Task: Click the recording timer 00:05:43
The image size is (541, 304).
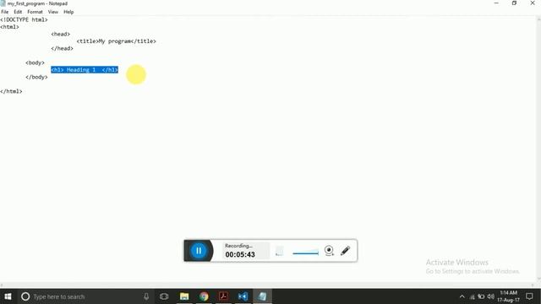Action: pyautogui.click(x=240, y=254)
